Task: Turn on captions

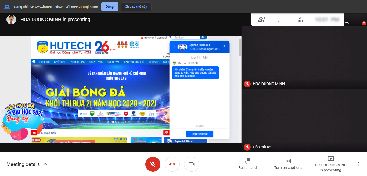Action: (x=288, y=164)
